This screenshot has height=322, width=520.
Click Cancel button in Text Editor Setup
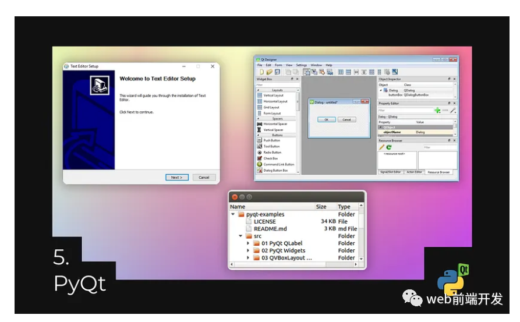pyautogui.click(x=204, y=178)
